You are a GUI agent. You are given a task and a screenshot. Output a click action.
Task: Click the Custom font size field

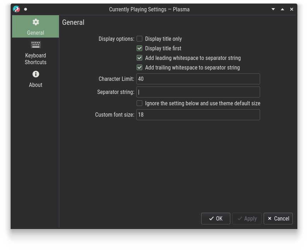[198, 115]
